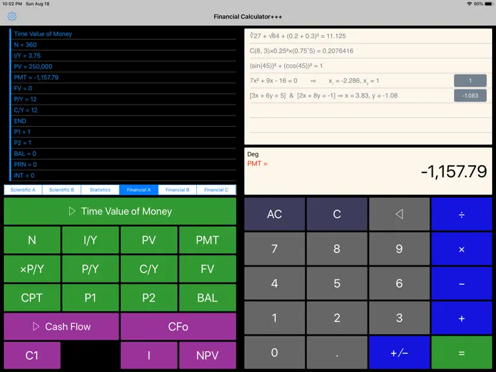Tap the quadratic equation history entry
Screen dimensions: 496x372
tap(351, 81)
